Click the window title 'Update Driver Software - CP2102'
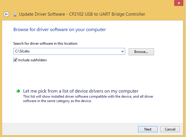The width and height of the screenshot is (186, 137). (x=82, y=14)
